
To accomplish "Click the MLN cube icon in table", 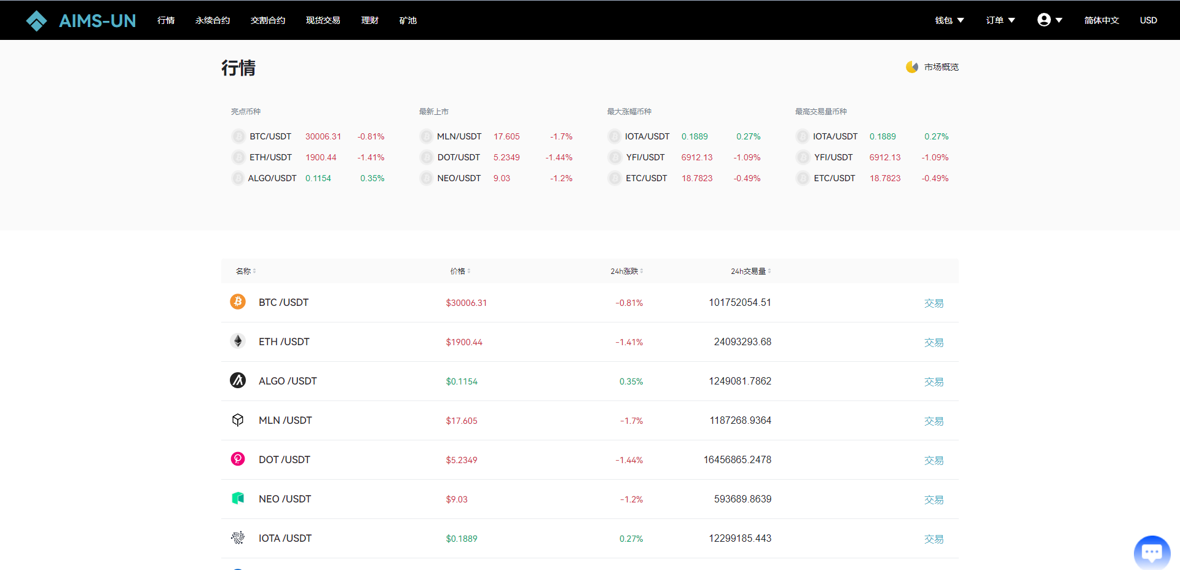I will (x=238, y=420).
